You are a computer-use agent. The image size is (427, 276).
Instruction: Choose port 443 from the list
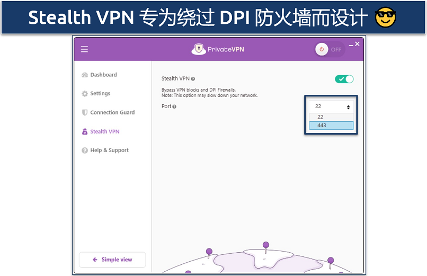click(x=331, y=126)
